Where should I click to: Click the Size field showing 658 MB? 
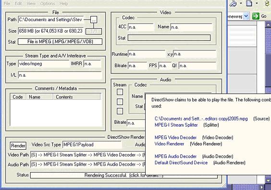pyautogui.click(x=51, y=31)
